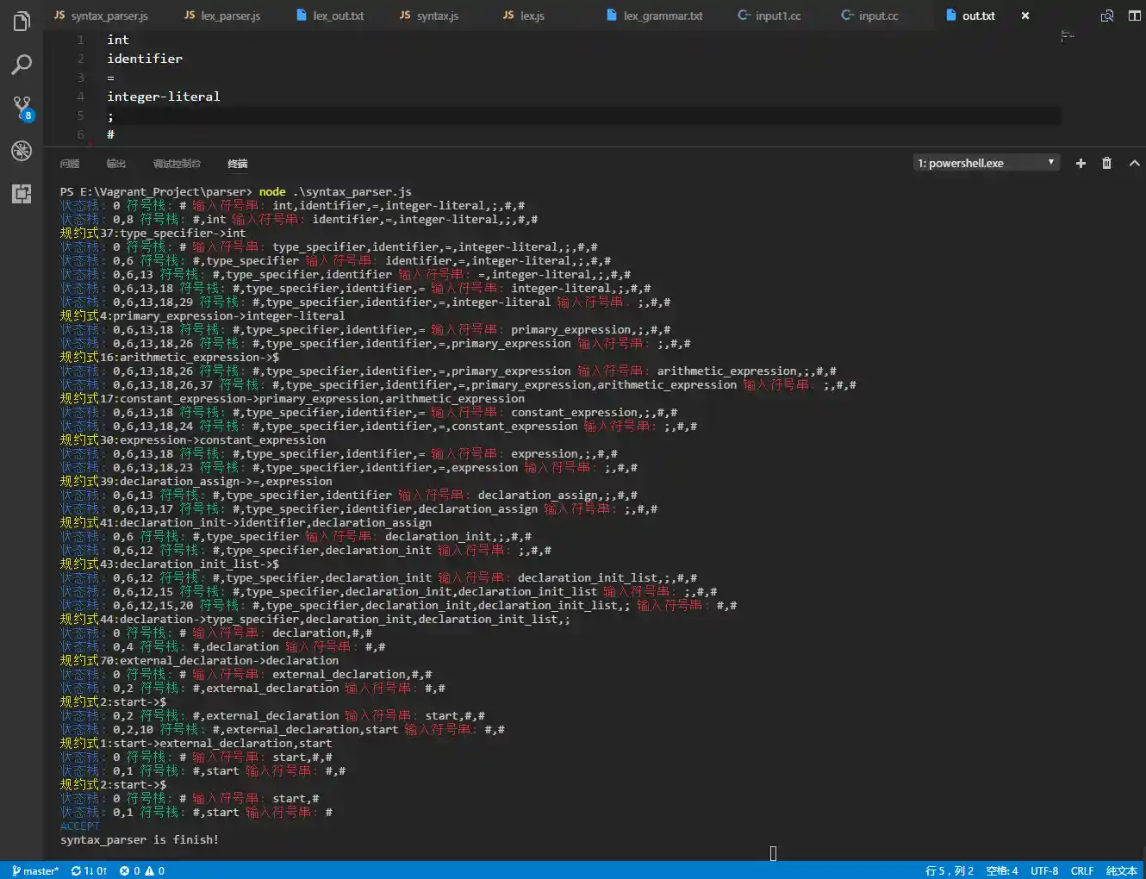Create new terminal with plus icon
The image size is (1146, 879).
tap(1081, 163)
